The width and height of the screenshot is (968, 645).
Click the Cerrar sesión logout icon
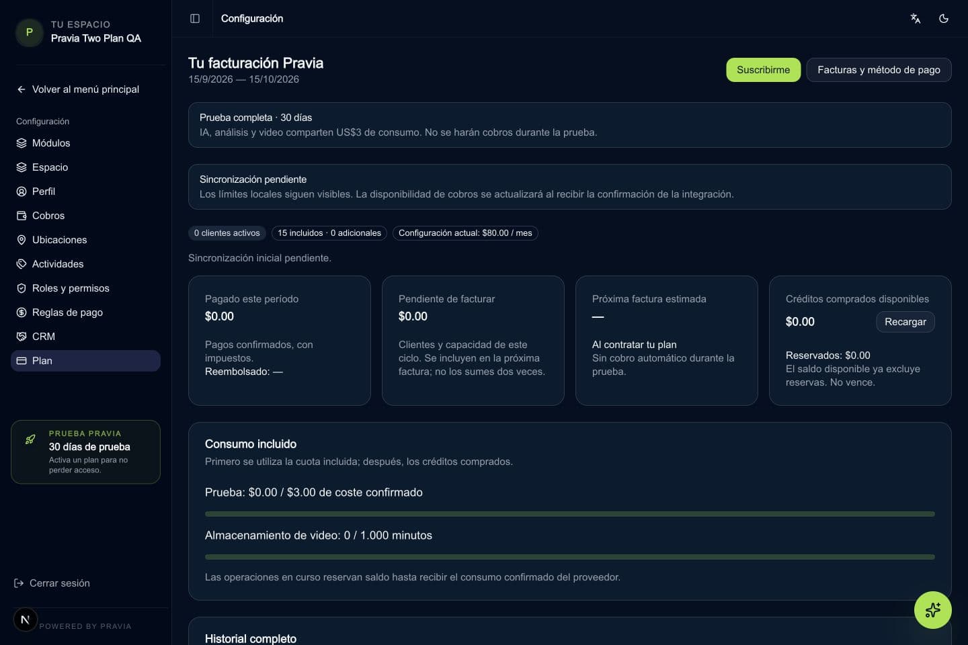pyautogui.click(x=19, y=583)
